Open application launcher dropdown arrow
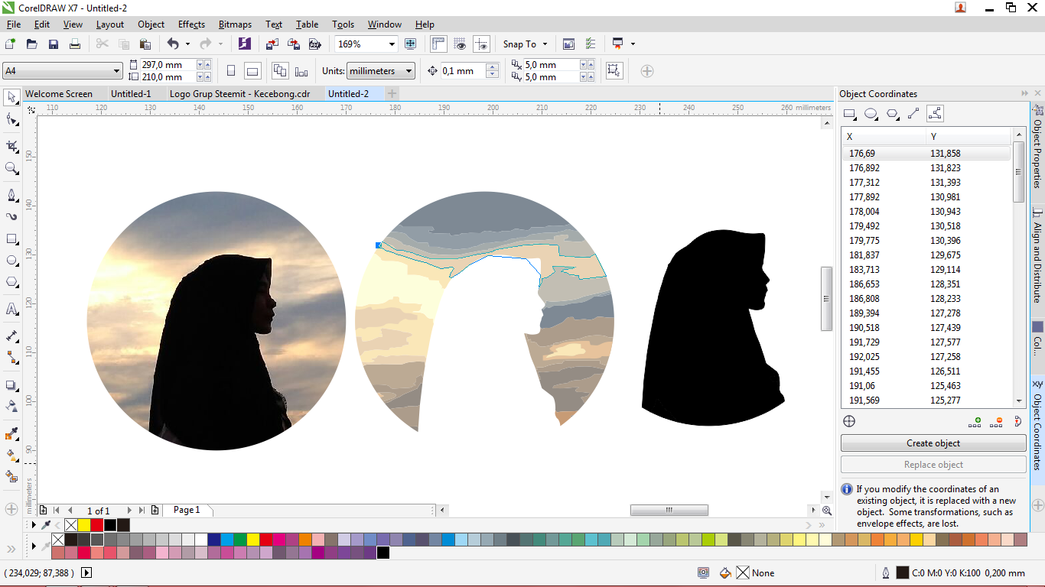This screenshot has width=1045, height=587. coord(633,44)
